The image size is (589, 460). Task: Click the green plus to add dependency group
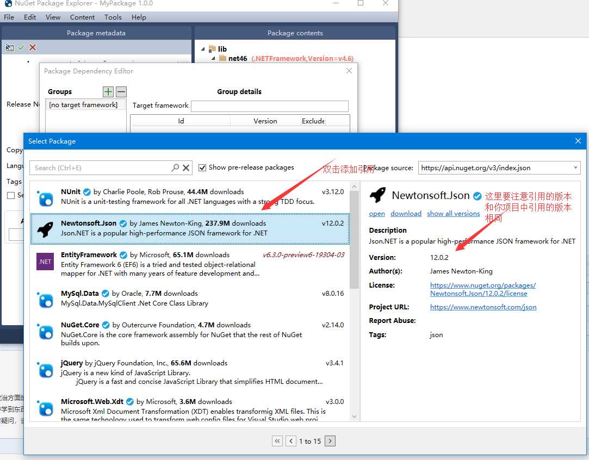point(108,92)
